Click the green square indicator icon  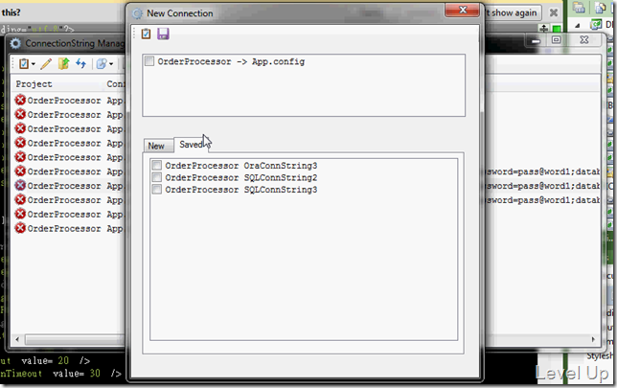click(x=557, y=29)
